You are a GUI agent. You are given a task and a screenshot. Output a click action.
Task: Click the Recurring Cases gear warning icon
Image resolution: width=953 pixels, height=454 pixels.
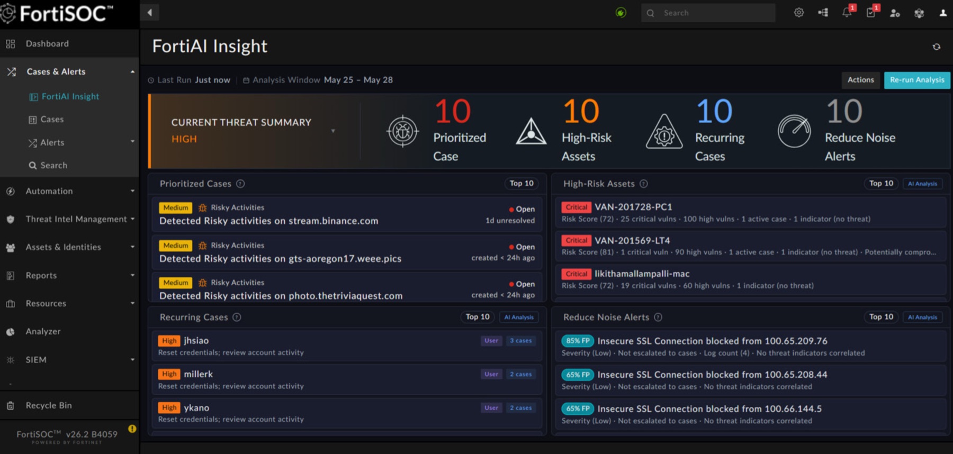tap(664, 131)
